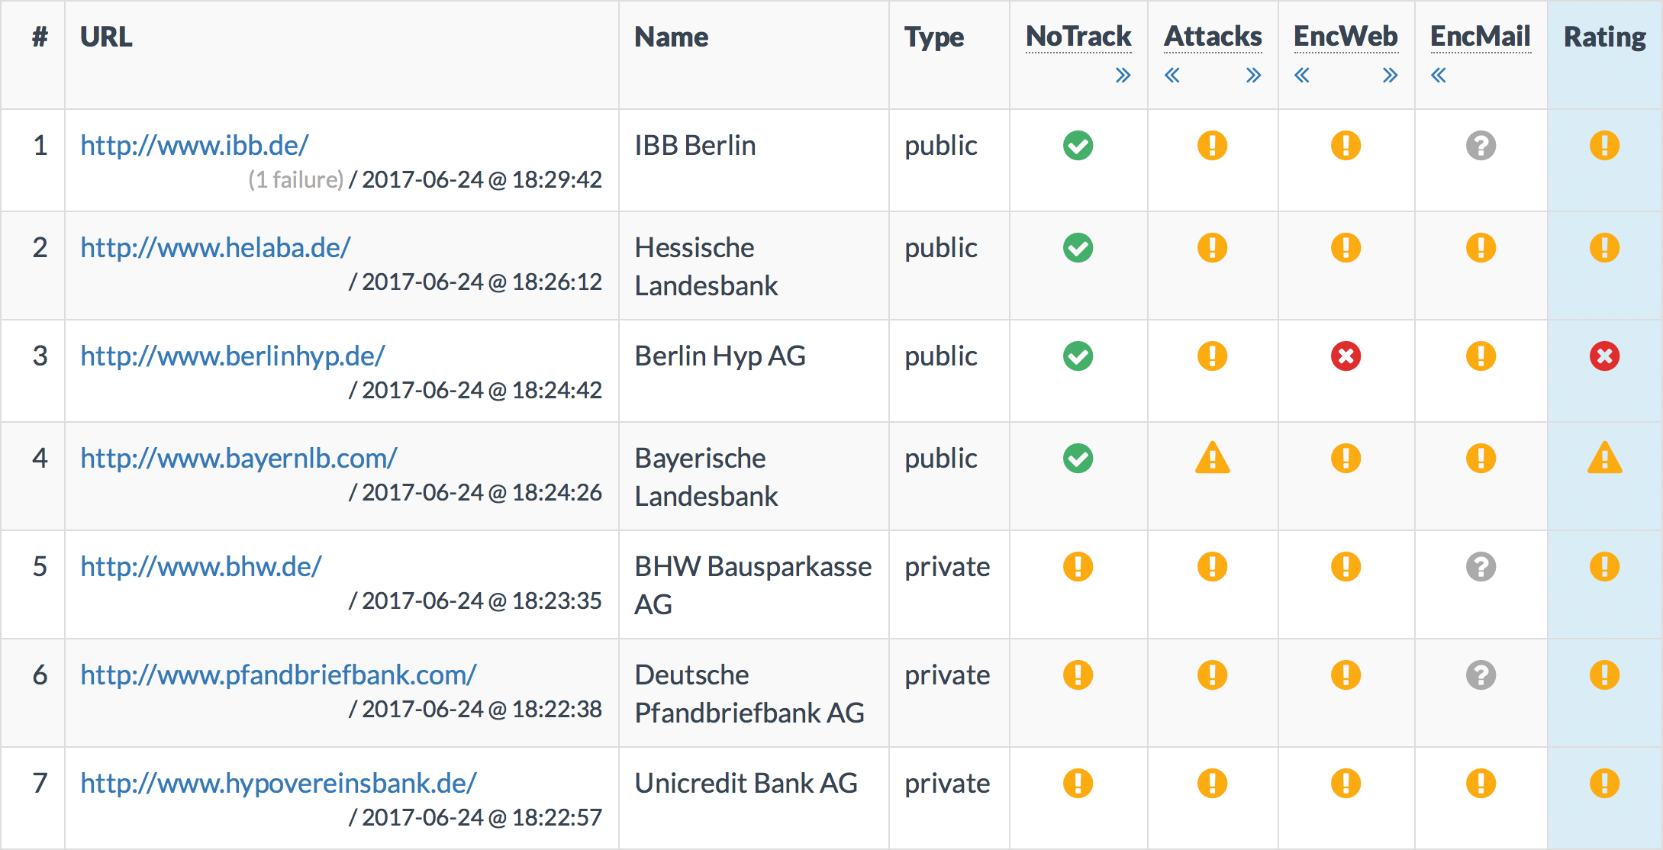Viewport: 1663px width, 850px height.
Task: Open the http://www.ibb.de/ link
Action: (195, 146)
